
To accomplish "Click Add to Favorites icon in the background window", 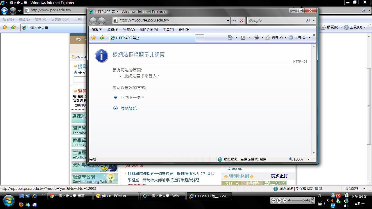I will [x=13, y=28].
